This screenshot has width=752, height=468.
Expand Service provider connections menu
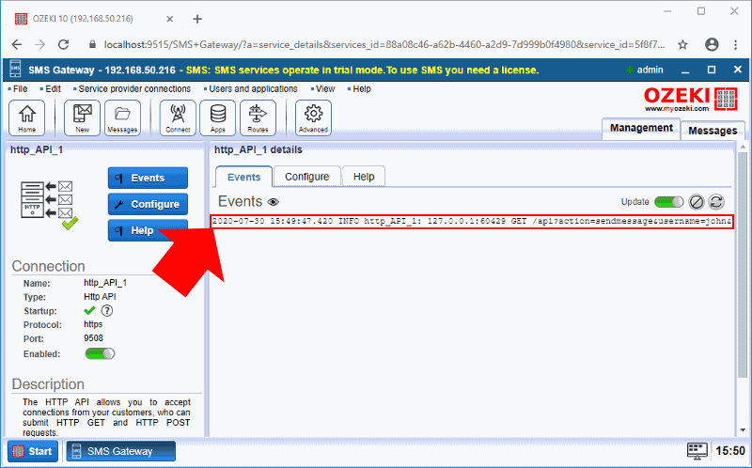point(133,88)
